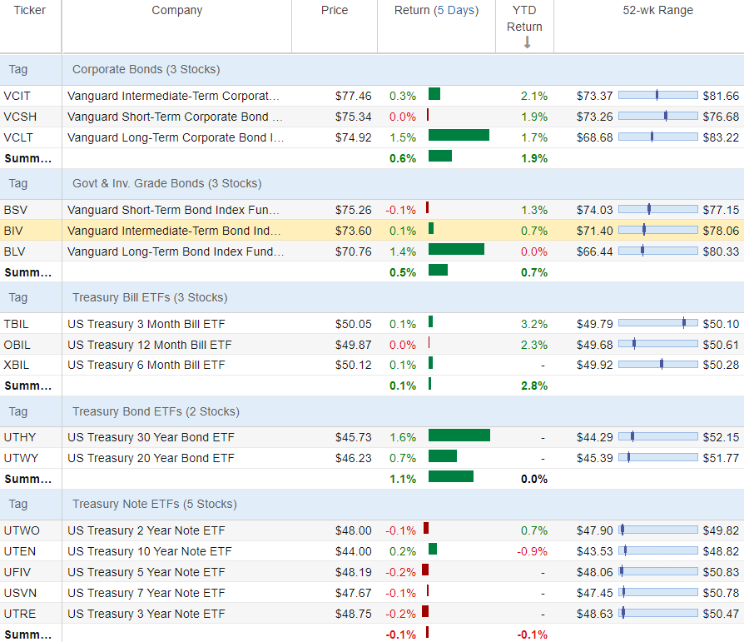
Task: Click the UTHY 5-day return green bar
Action: click(x=459, y=435)
